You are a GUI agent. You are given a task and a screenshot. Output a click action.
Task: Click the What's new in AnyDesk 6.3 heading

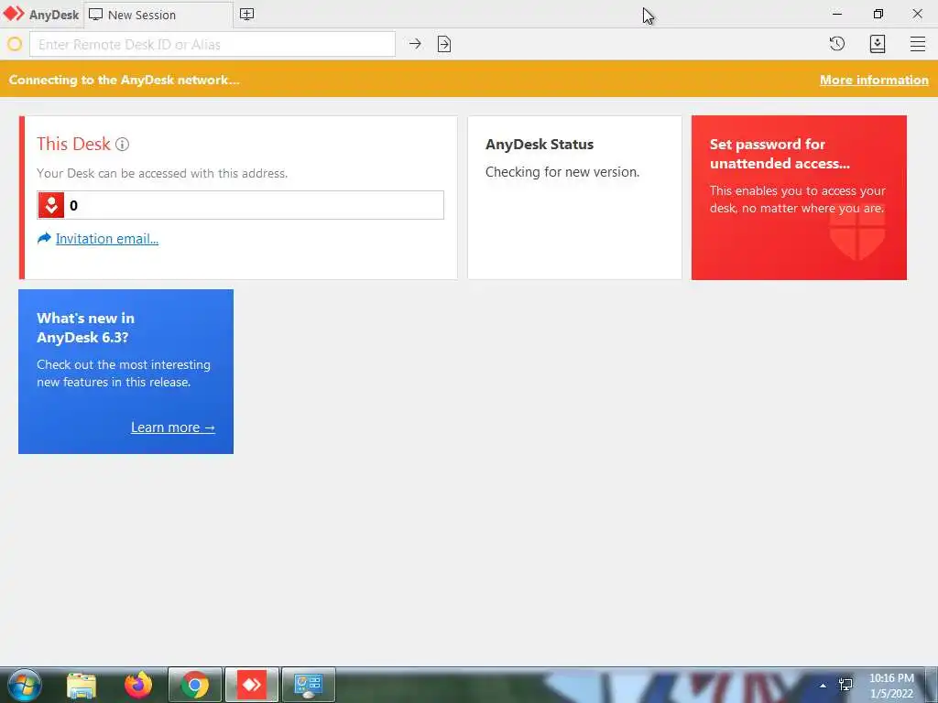(85, 328)
